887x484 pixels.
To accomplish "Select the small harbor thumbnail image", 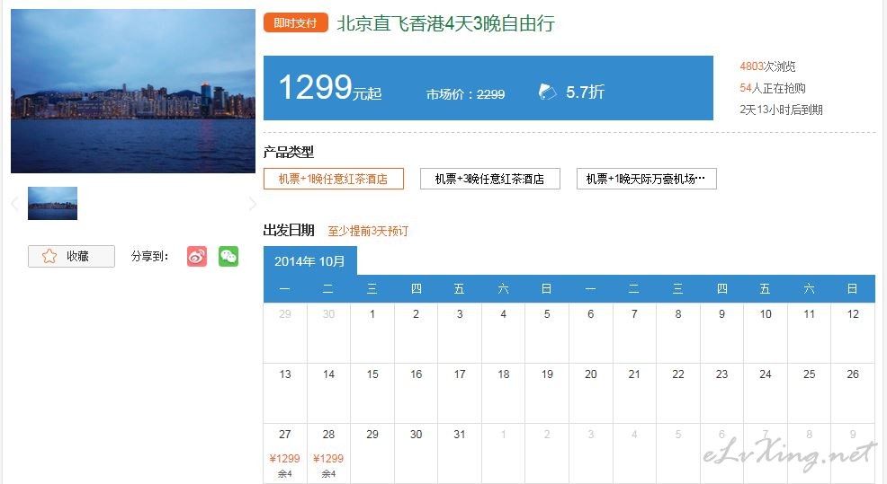I will coord(52,203).
